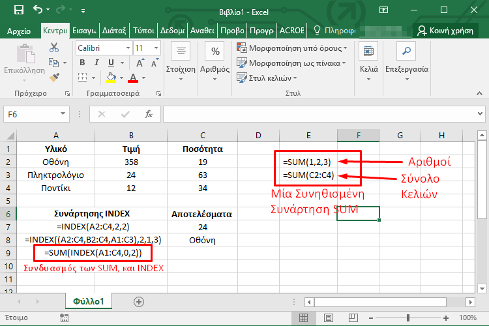Click the Copy icon
489x326 pixels.
(x=53, y=63)
